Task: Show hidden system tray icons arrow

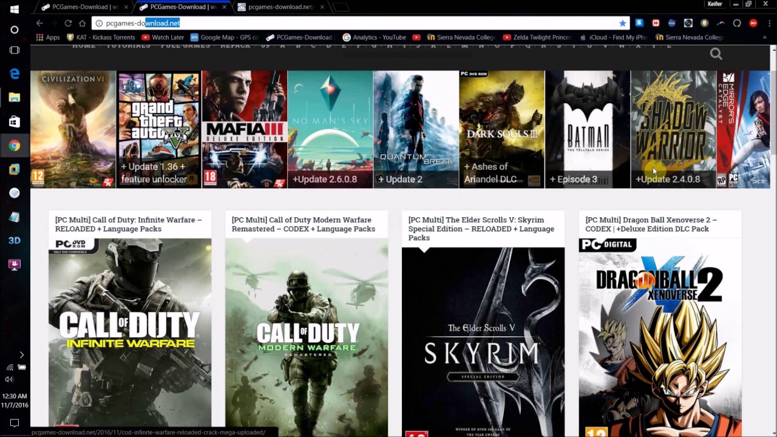Action: [x=21, y=355]
